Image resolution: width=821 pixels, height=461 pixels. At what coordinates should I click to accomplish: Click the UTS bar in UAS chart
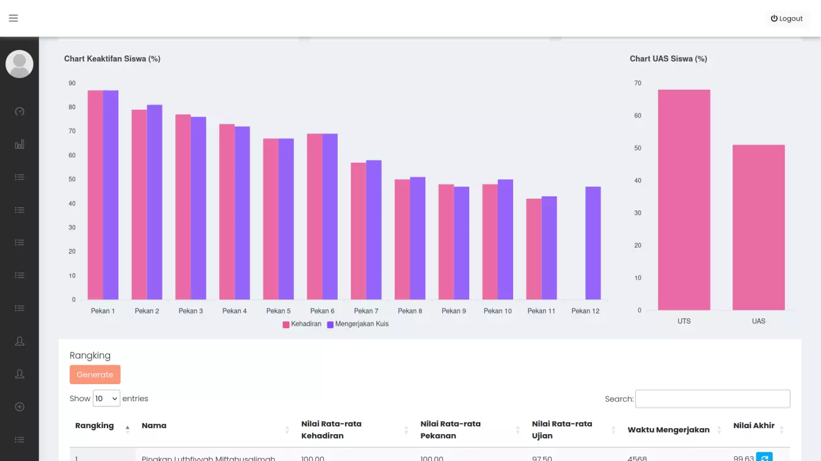[x=684, y=200]
